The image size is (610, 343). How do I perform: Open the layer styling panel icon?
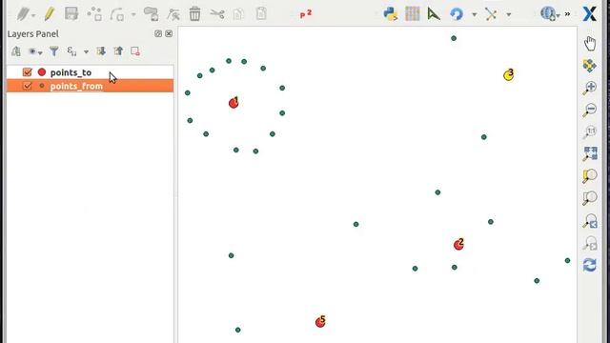(x=16, y=50)
